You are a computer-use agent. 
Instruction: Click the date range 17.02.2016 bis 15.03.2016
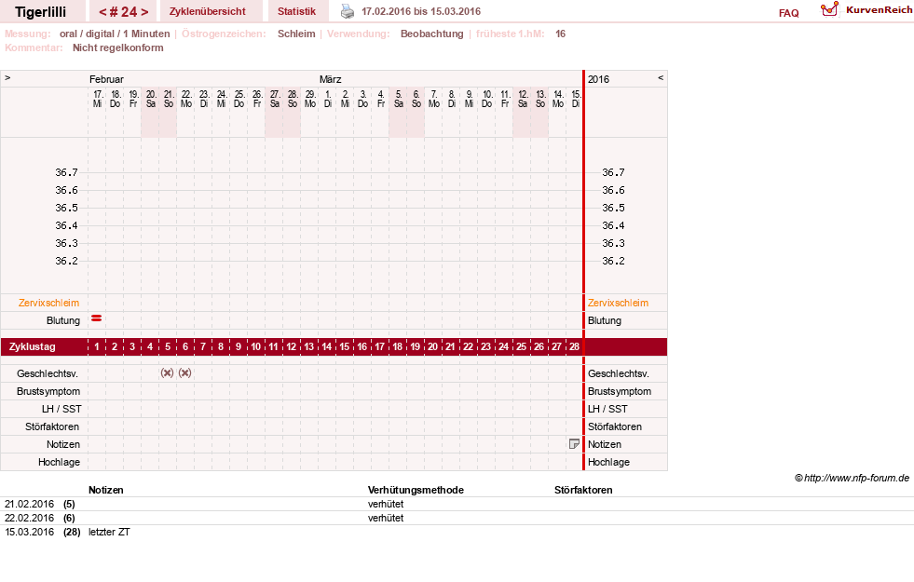(421, 11)
